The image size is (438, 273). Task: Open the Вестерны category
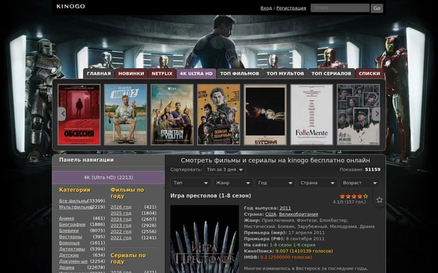pos(70,237)
